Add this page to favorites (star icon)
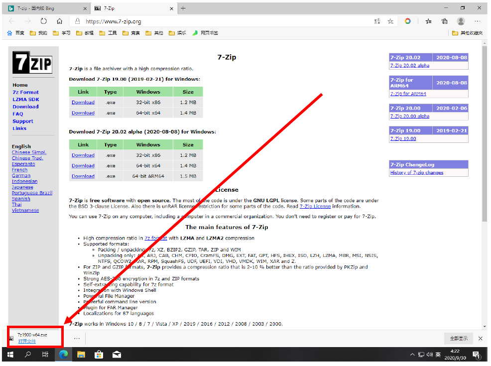This screenshot has width=491, height=366. tap(390, 21)
